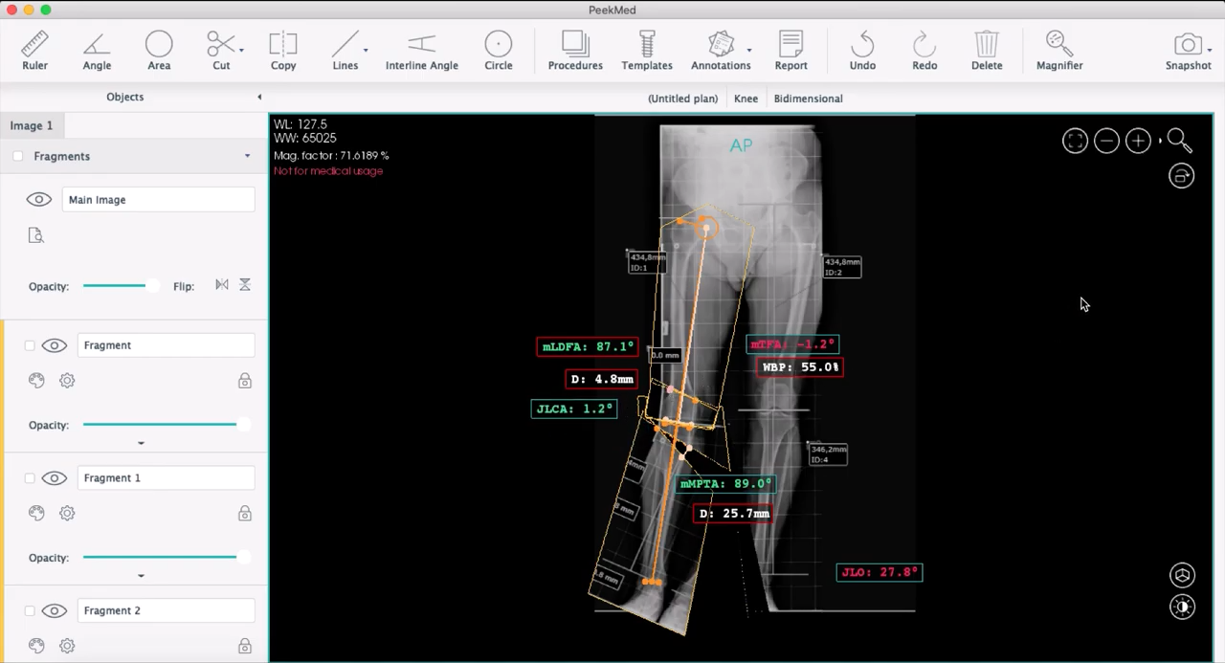Activate the Magnifier tool
This screenshot has width=1225, height=663.
click(x=1059, y=51)
